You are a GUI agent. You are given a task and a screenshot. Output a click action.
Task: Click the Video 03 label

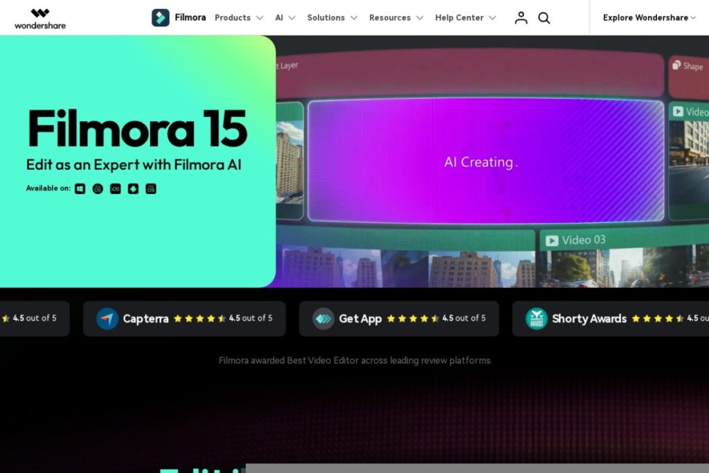pos(583,240)
